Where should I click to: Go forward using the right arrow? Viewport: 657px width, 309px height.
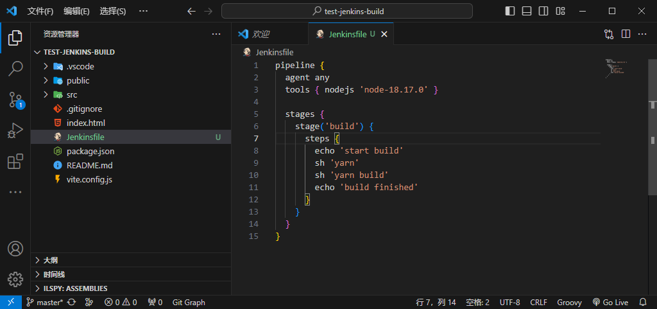208,12
